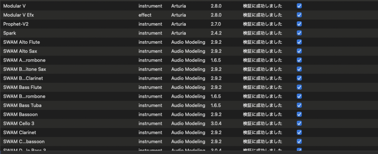
Task: Uncheck the SWAM Cello 3 checkbox
Action: pos(299,123)
